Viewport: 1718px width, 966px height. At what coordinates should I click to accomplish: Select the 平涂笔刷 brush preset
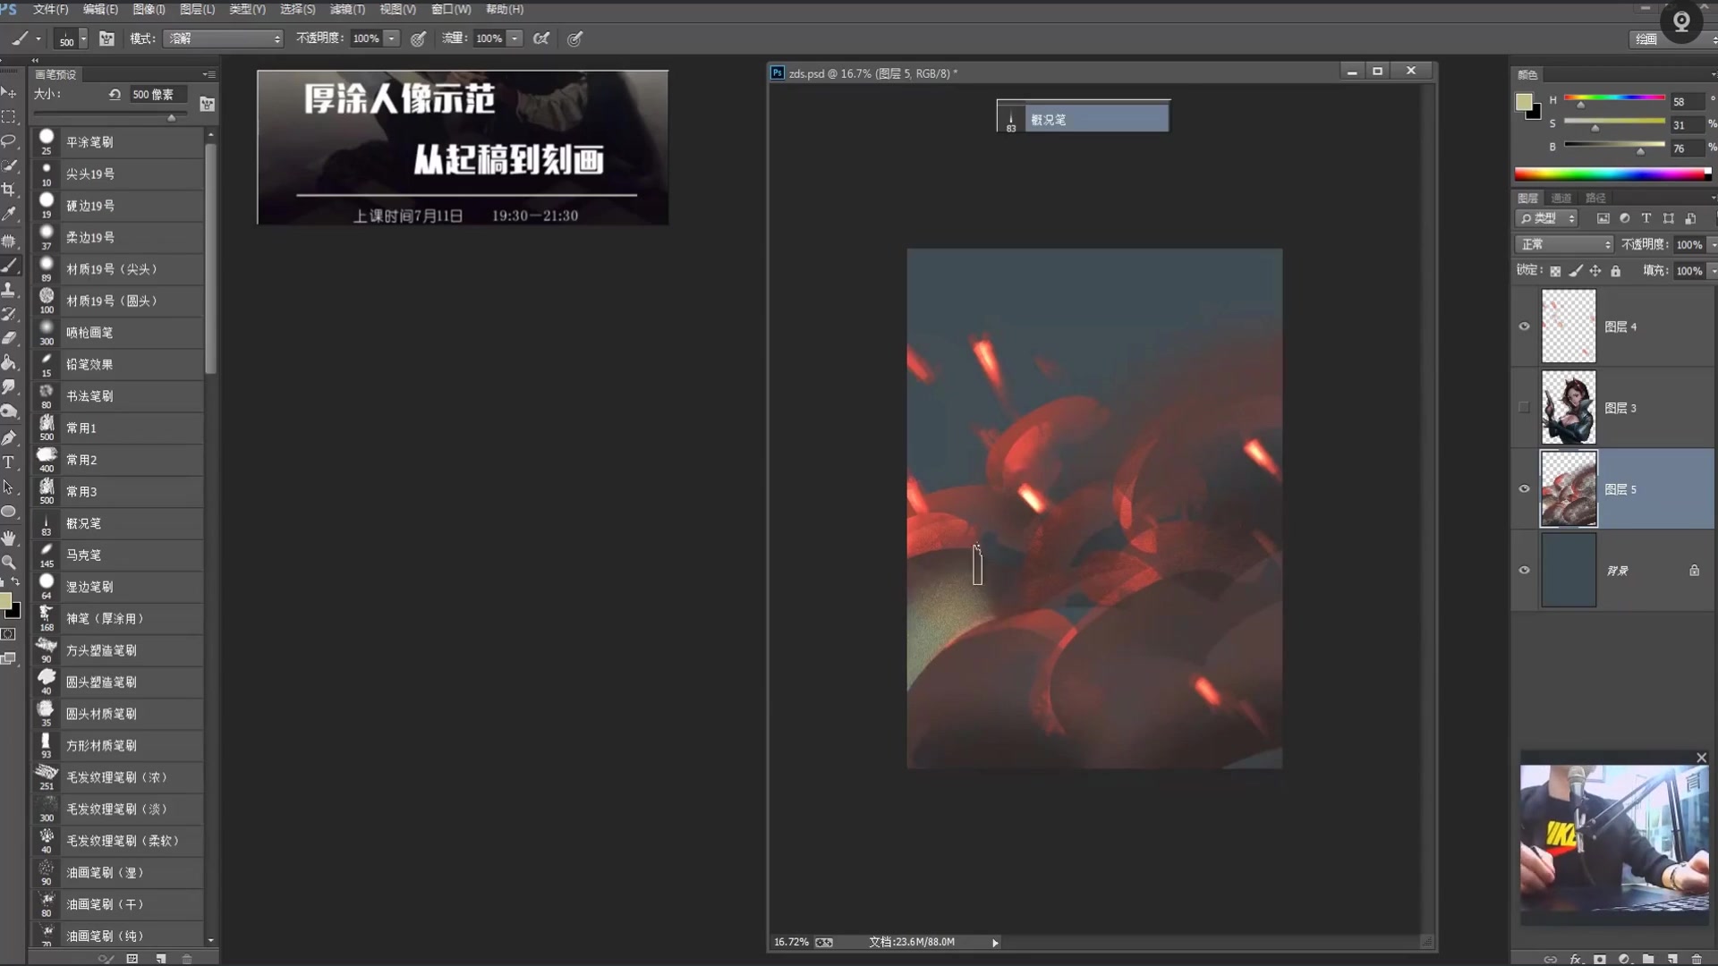click(x=118, y=142)
